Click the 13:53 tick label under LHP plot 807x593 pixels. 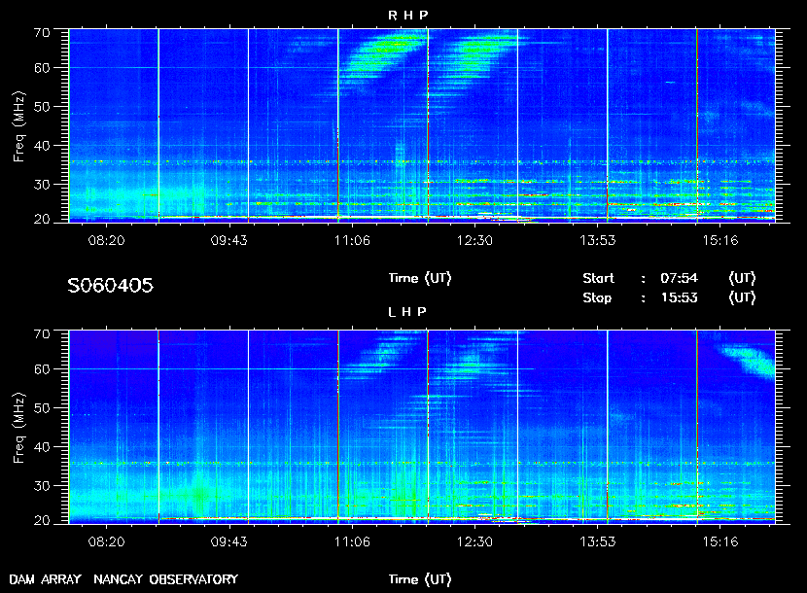click(598, 541)
